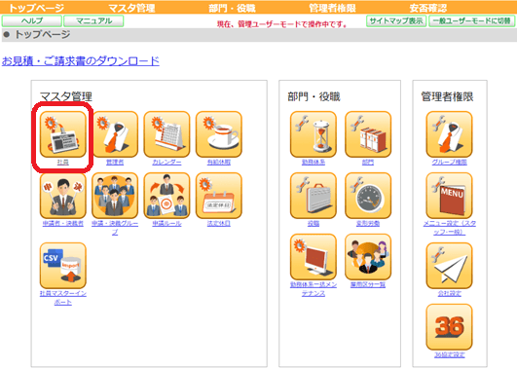Viewport: 517px width, 369px height.
Task: Open the 勤務体系 hourglass icon
Action: (x=314, y=134)
